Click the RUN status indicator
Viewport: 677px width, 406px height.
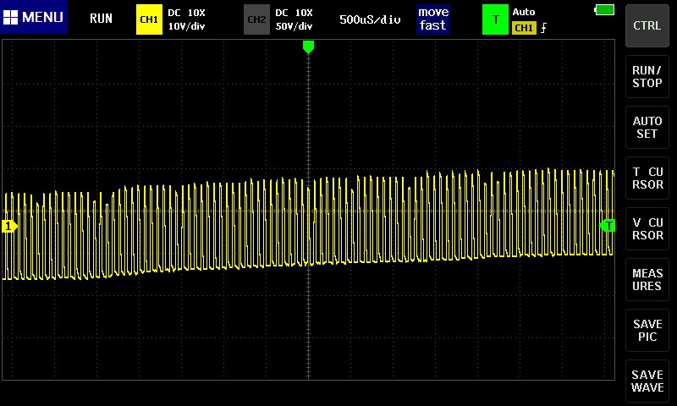click(x=101, y=19)
